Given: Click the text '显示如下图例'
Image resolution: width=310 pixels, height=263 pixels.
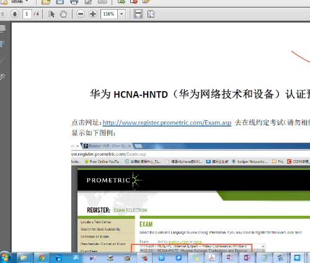Looking at the screenshot, I should click(94, 133).
